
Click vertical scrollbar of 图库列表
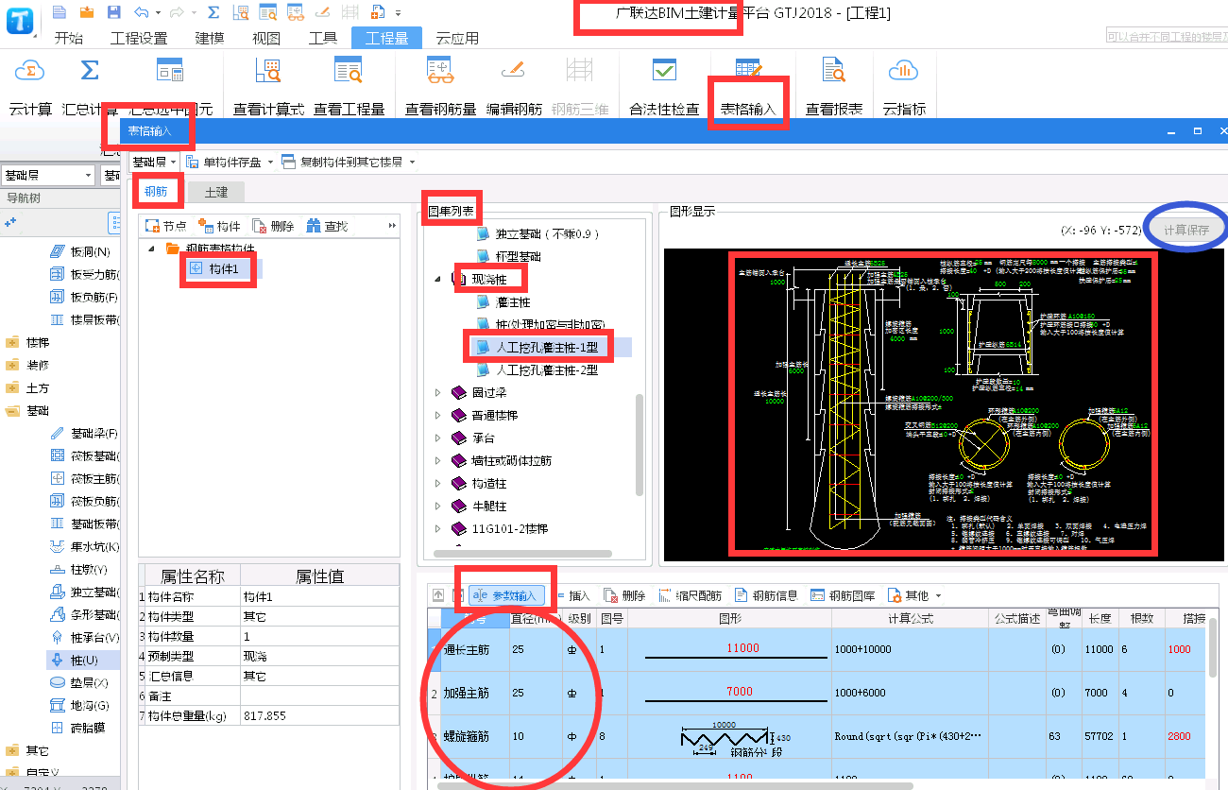click(x=641, y=444)
